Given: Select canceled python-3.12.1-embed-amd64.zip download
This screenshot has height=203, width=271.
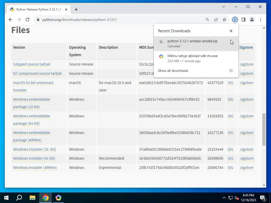Looking at the screenshot, I should pyautogui.click(x=196, y=44).
